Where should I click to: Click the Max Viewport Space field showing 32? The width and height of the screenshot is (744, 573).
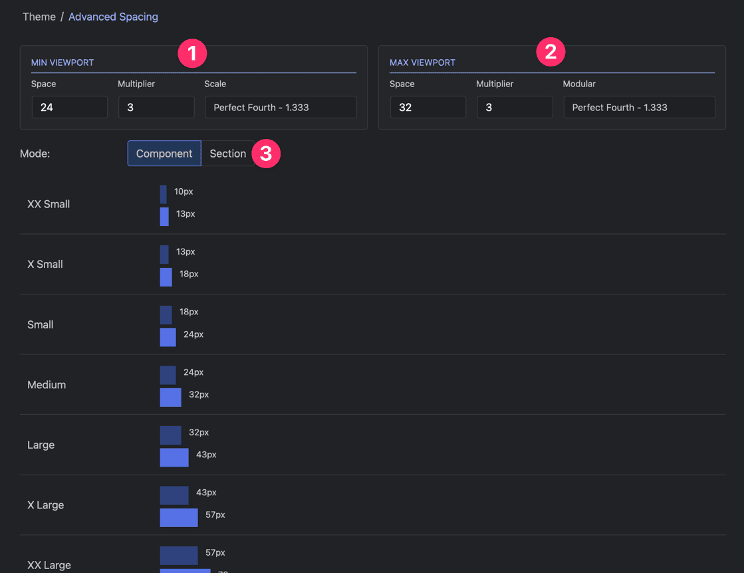(428, 107)
